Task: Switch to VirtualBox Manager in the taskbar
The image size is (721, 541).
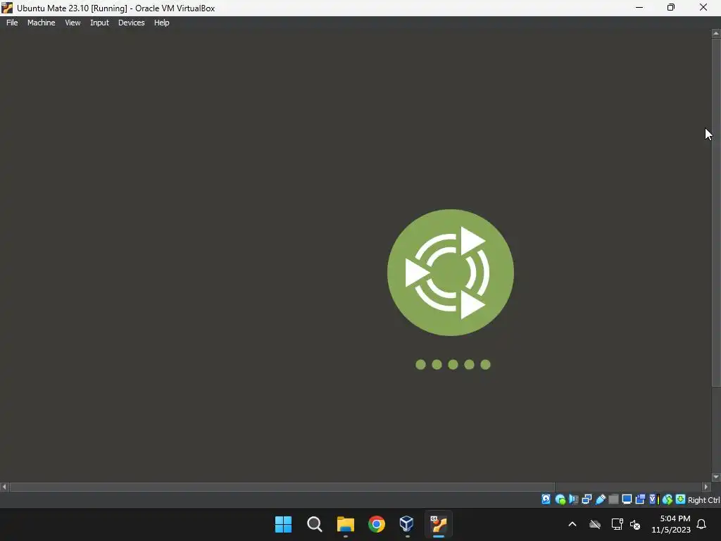Action: [406, 524]
